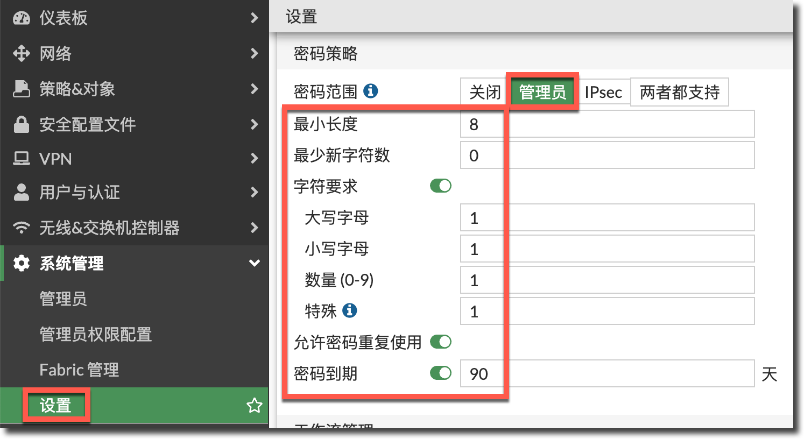Click the dashboard gauge icon
This screenshot has width=804, height=439.
click(x=22, y=18)
